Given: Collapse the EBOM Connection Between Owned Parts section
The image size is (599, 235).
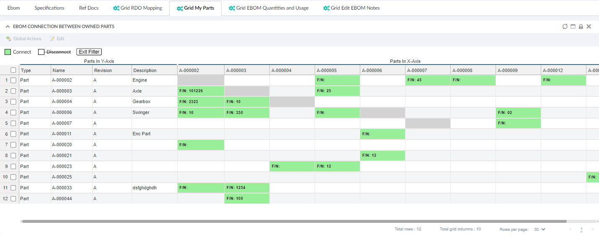Looking at the screenshot, I should pos(8,26).
